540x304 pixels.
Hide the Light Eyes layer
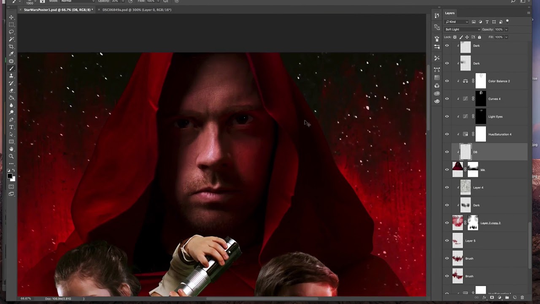447,117
